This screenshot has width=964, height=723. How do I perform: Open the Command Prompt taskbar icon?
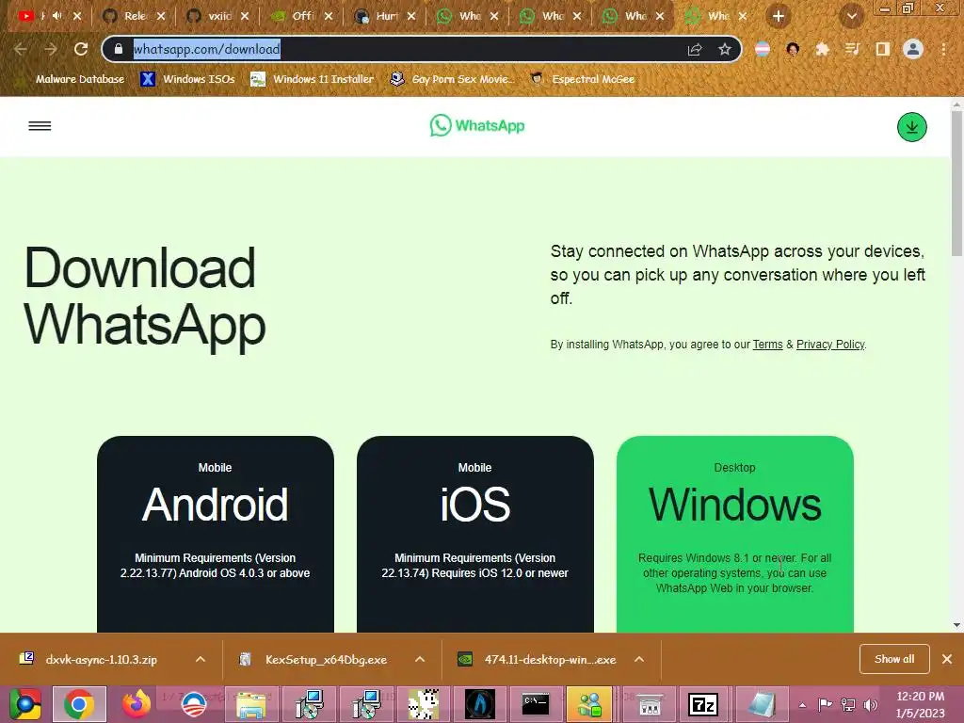click(535, 704)
